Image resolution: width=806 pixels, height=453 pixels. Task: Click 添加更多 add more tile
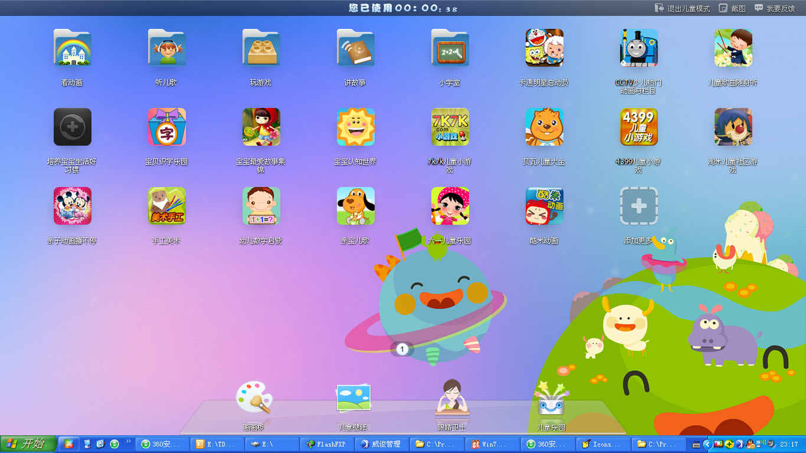tap(638, 206)
